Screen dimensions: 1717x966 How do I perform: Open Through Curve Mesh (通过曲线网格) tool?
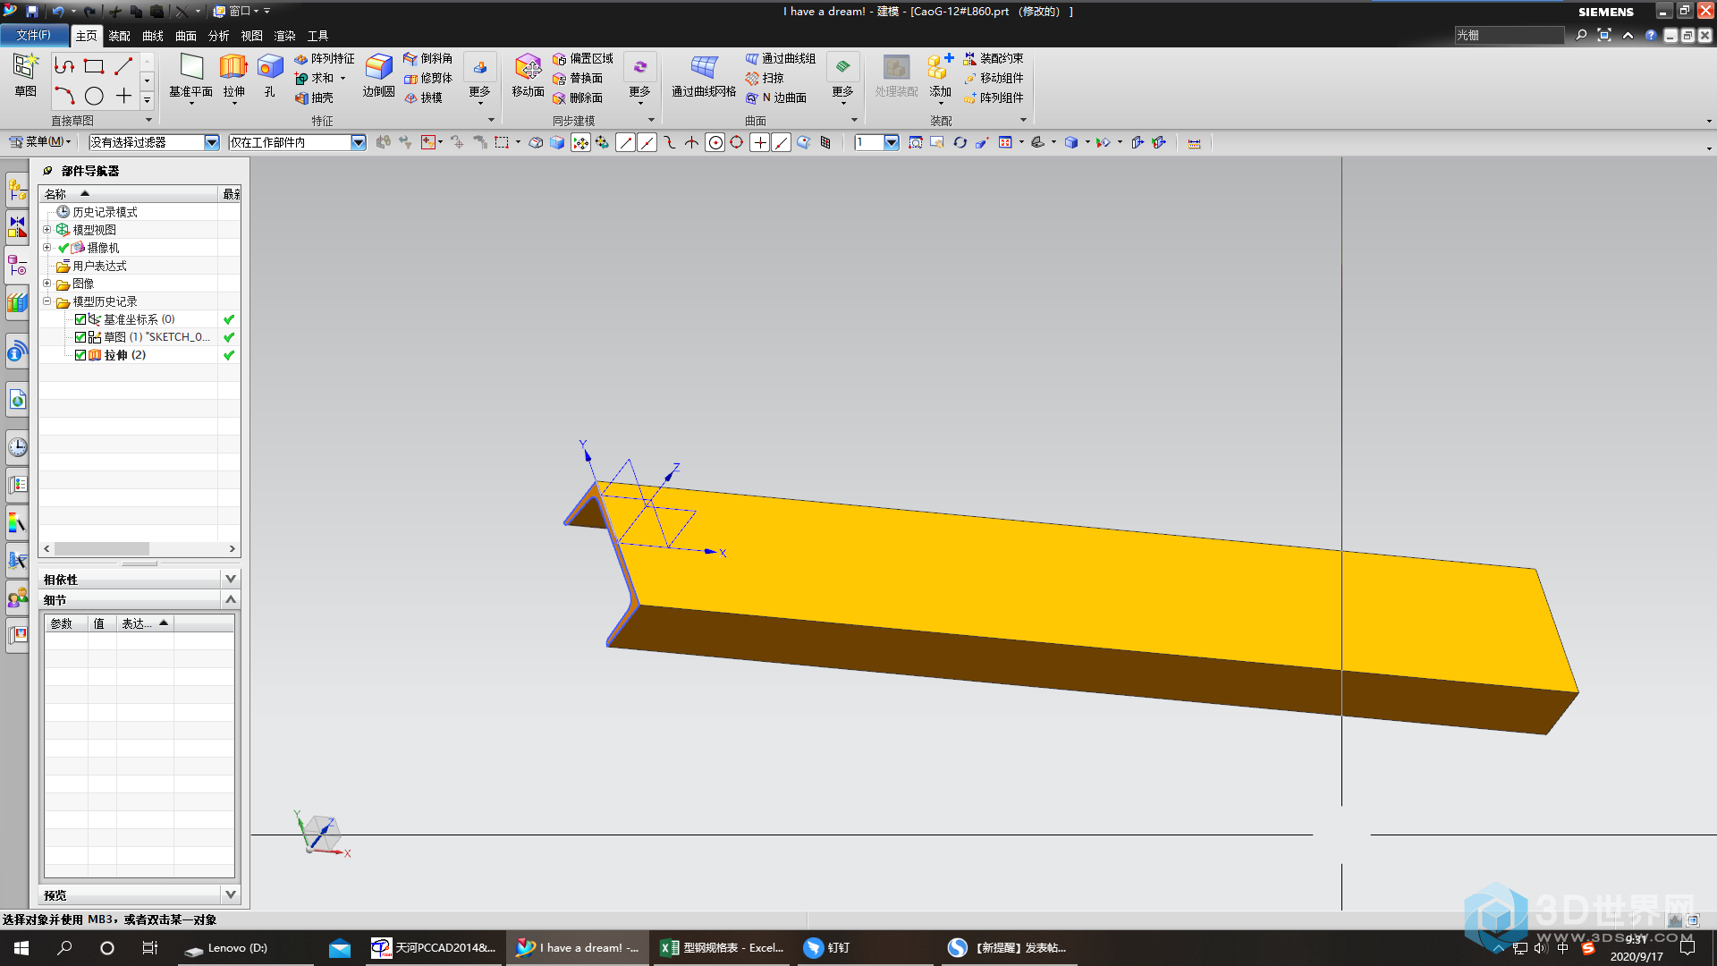pos(704,75)
